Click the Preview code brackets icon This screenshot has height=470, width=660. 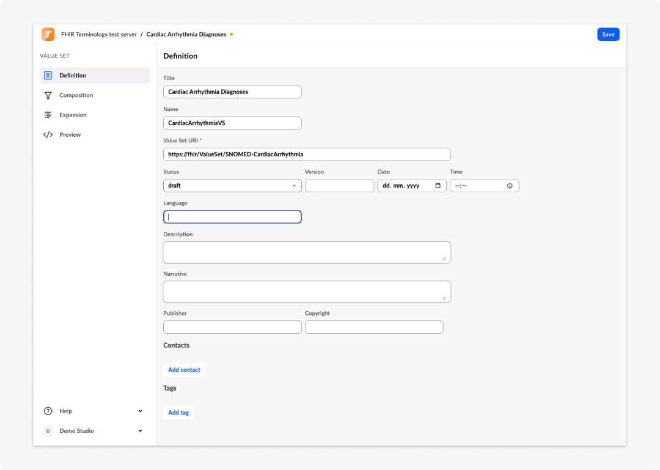pos(48,134)
